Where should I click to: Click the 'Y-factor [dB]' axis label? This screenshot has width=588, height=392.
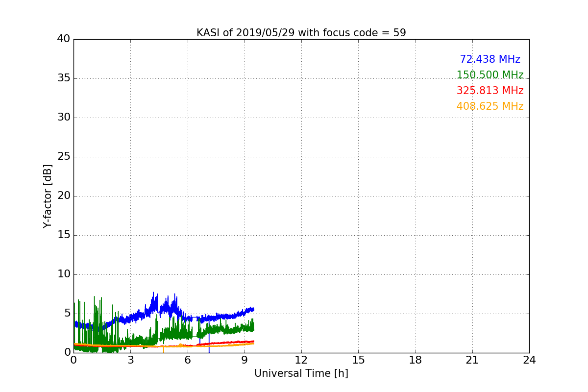(48, 196)
